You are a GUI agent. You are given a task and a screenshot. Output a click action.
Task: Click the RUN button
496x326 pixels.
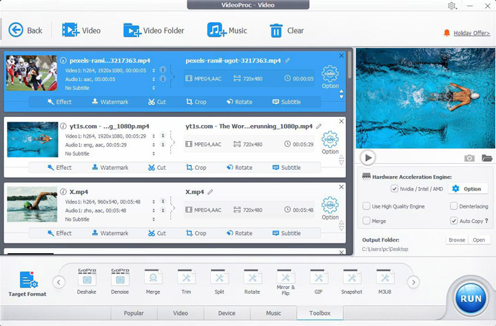coord(471,298)
